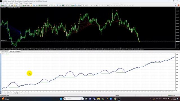The image size is (180, 101).
Task: Open the tester Journal tab
Action: 26,93
